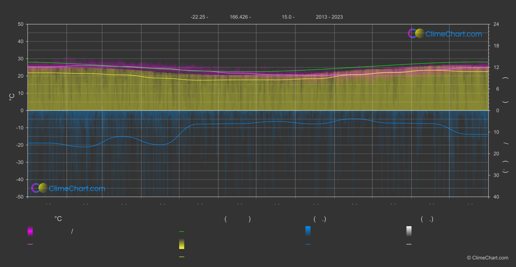
Task: Click the magenta temperature range legend swatch
Action: tap(30, 231)
